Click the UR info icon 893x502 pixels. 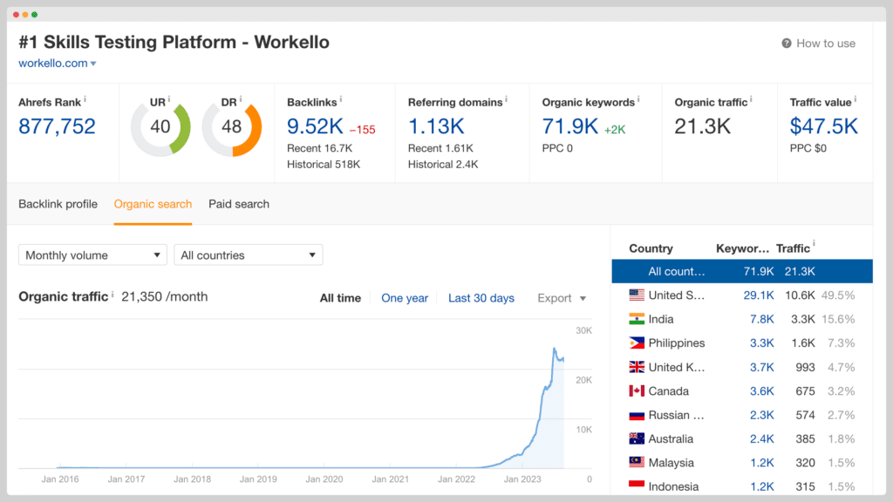(x=169, y=99)
